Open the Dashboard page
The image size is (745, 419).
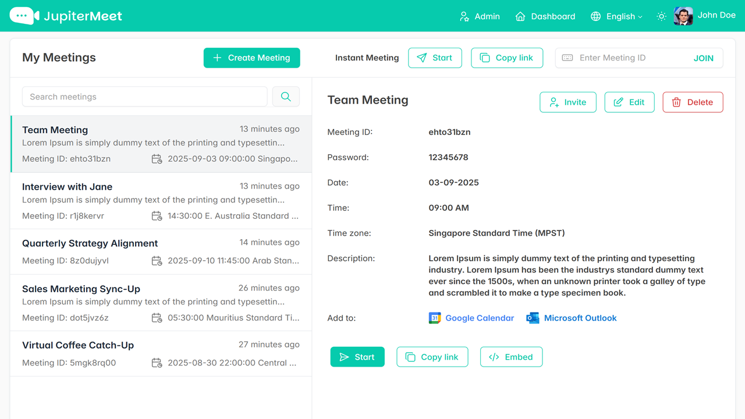(545, 16)
